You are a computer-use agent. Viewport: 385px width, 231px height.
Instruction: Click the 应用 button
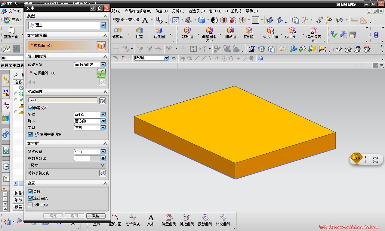(74, 216)
